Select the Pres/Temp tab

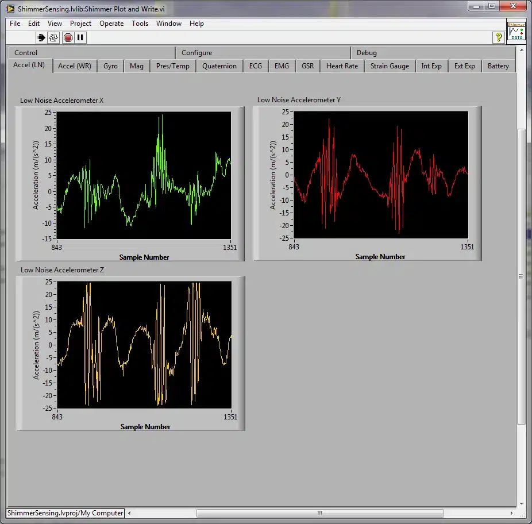173,66
